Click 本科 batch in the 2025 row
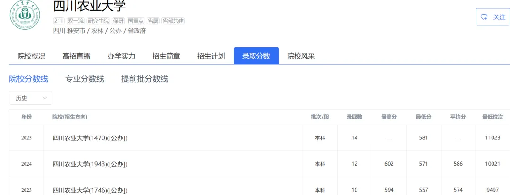Image resolution: width=510 pixels, height=195 pixels. [320, 138]
